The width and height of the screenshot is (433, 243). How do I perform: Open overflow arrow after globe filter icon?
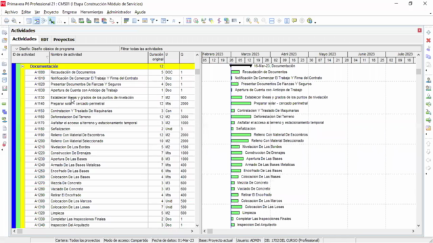click(315, 22)
